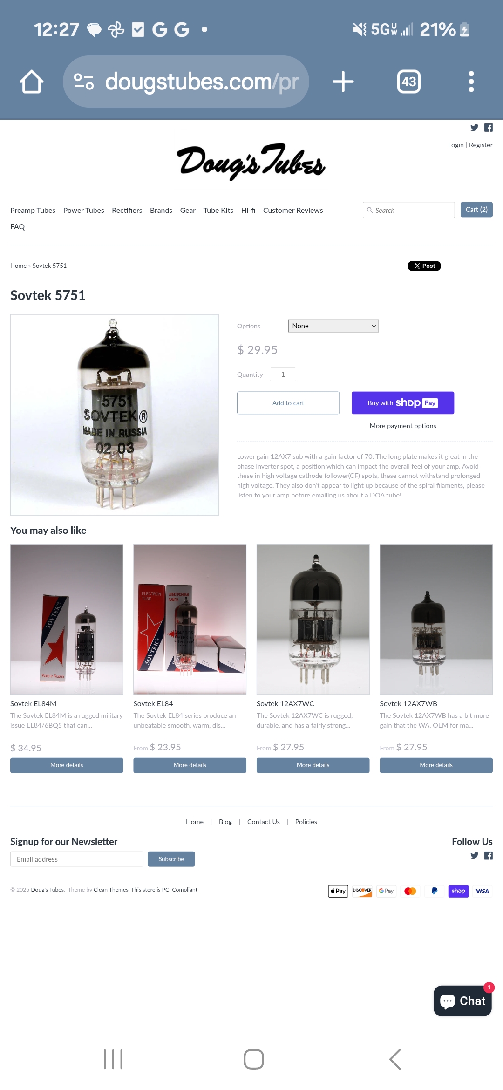
Task: Open the tab switcher showing 43 tabs
Action: (x=409, y=82)
